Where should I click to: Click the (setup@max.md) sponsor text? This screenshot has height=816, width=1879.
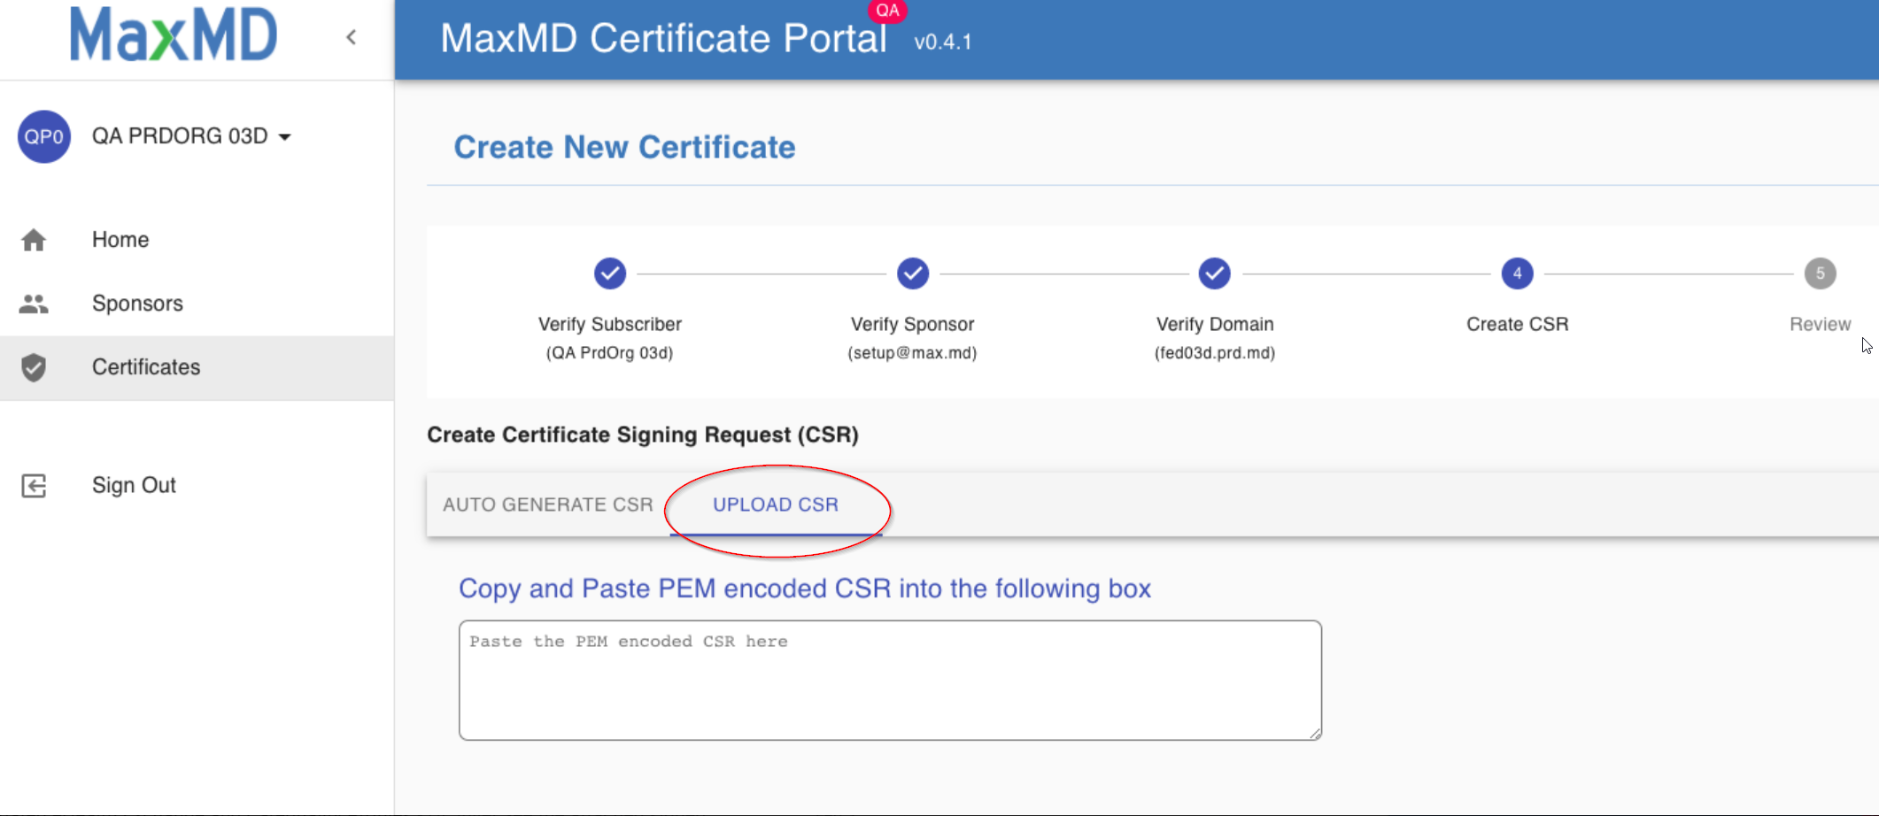(913, 353)
